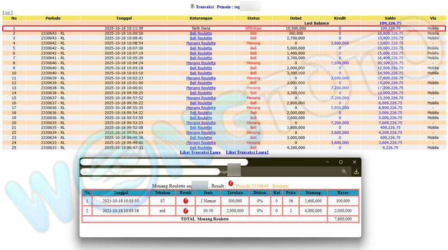Click the popup window title bar field

point(164,162)
